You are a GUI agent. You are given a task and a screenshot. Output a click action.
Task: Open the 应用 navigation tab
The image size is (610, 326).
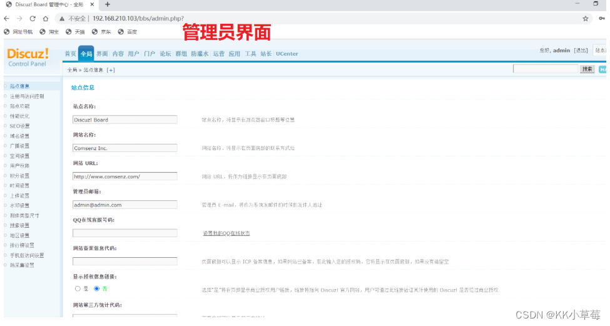tap(234, 54)
